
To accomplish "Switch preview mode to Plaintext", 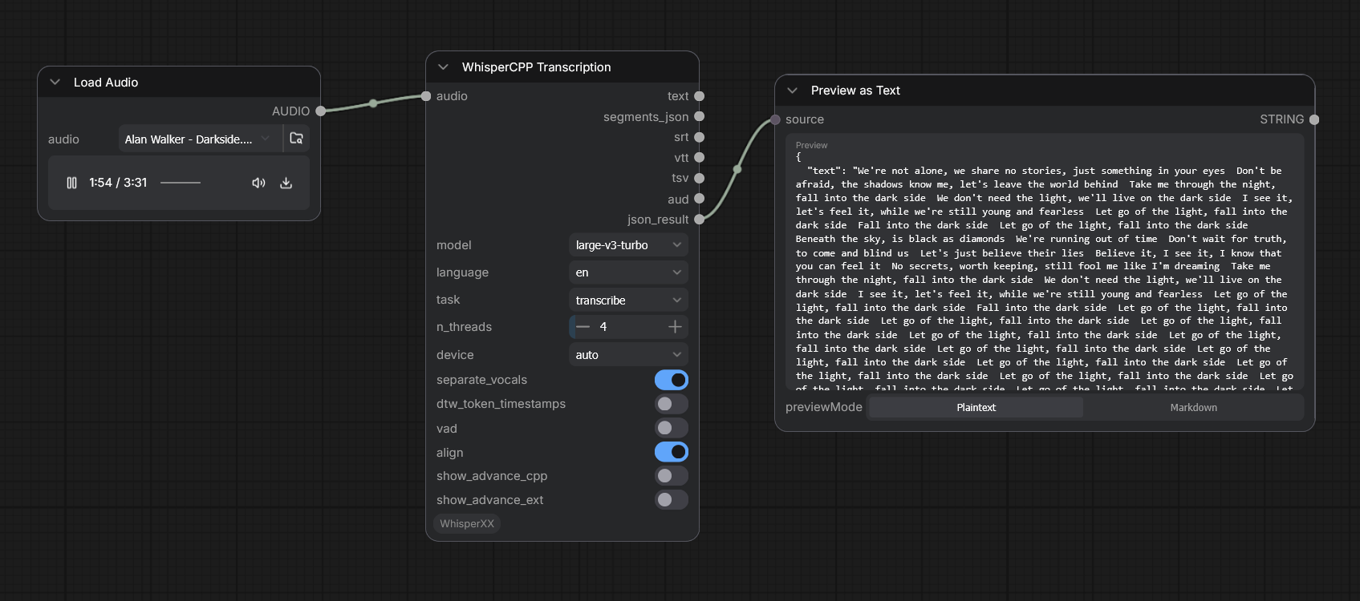I will tap(976, 407).
